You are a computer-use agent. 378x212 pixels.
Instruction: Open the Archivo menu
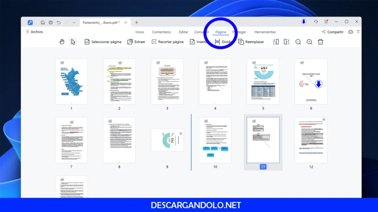click(34, 32)
